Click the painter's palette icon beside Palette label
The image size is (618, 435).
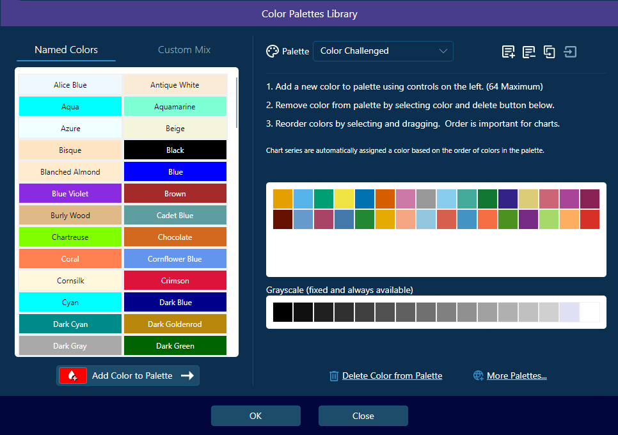(273, 51)
